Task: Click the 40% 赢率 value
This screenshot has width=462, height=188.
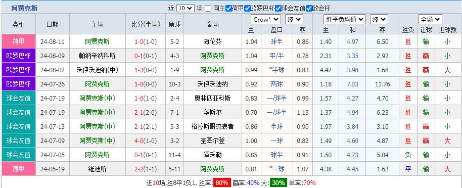Action: click(253, 183)
